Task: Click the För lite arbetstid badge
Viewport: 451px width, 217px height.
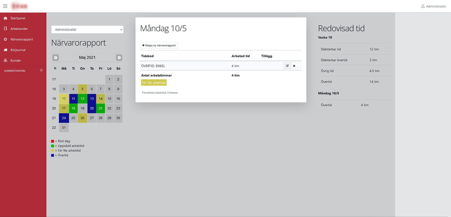Action: [154, 82]
